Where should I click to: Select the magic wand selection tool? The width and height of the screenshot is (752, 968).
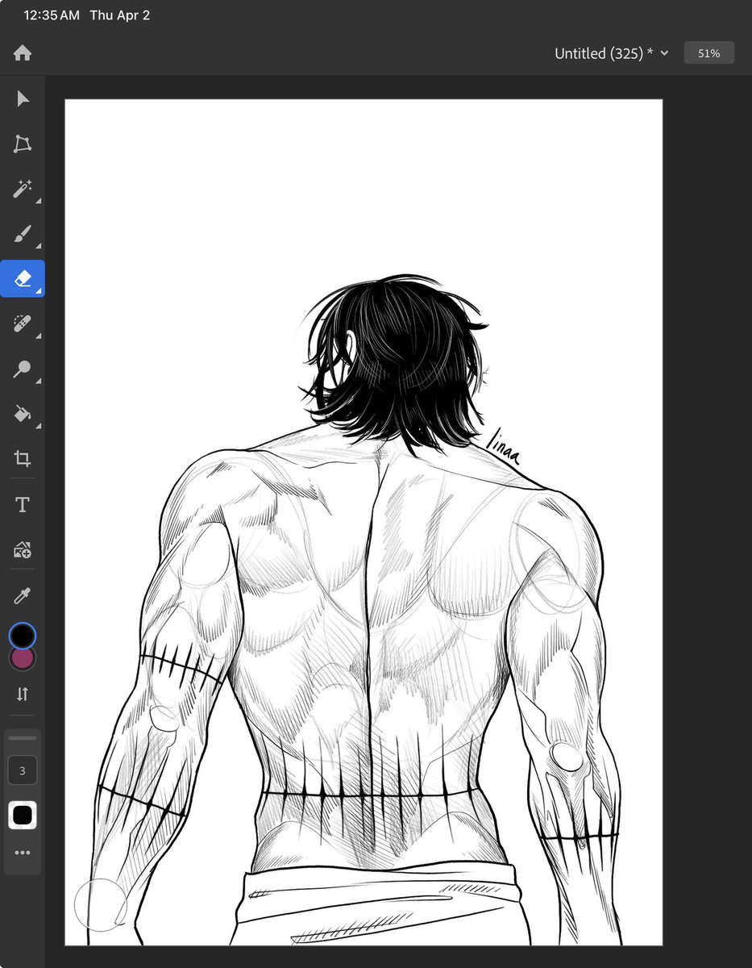(x=23, y=189)
